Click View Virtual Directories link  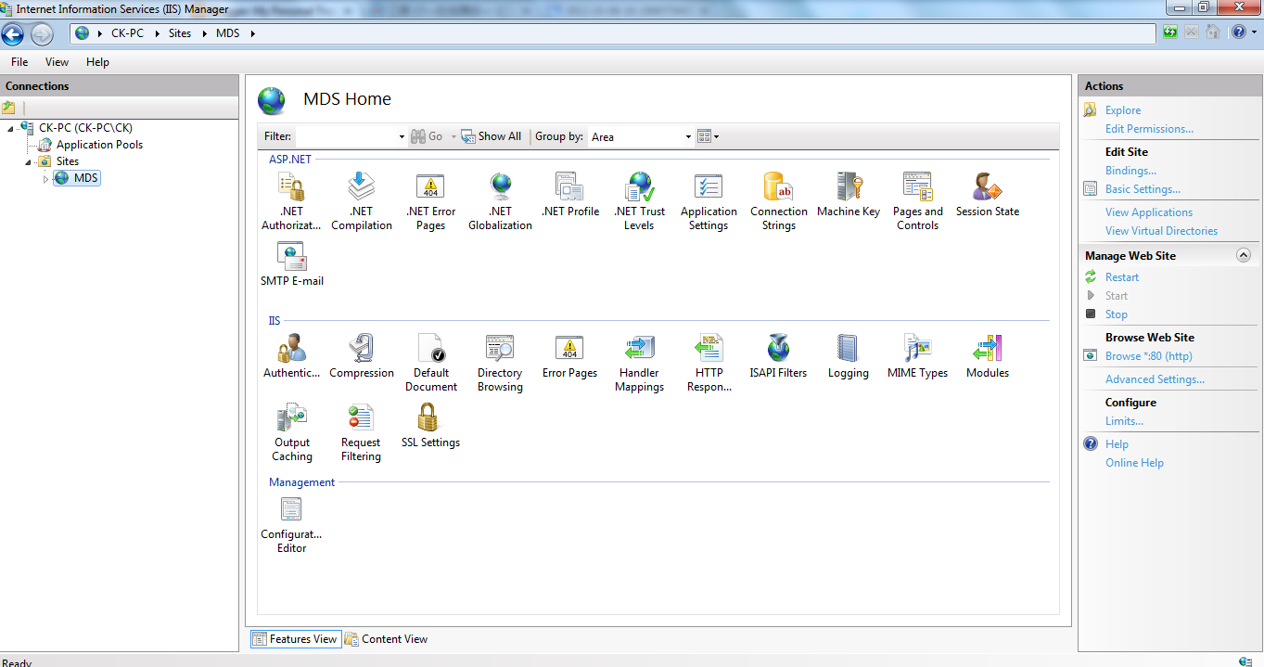tap(1161, 231)
